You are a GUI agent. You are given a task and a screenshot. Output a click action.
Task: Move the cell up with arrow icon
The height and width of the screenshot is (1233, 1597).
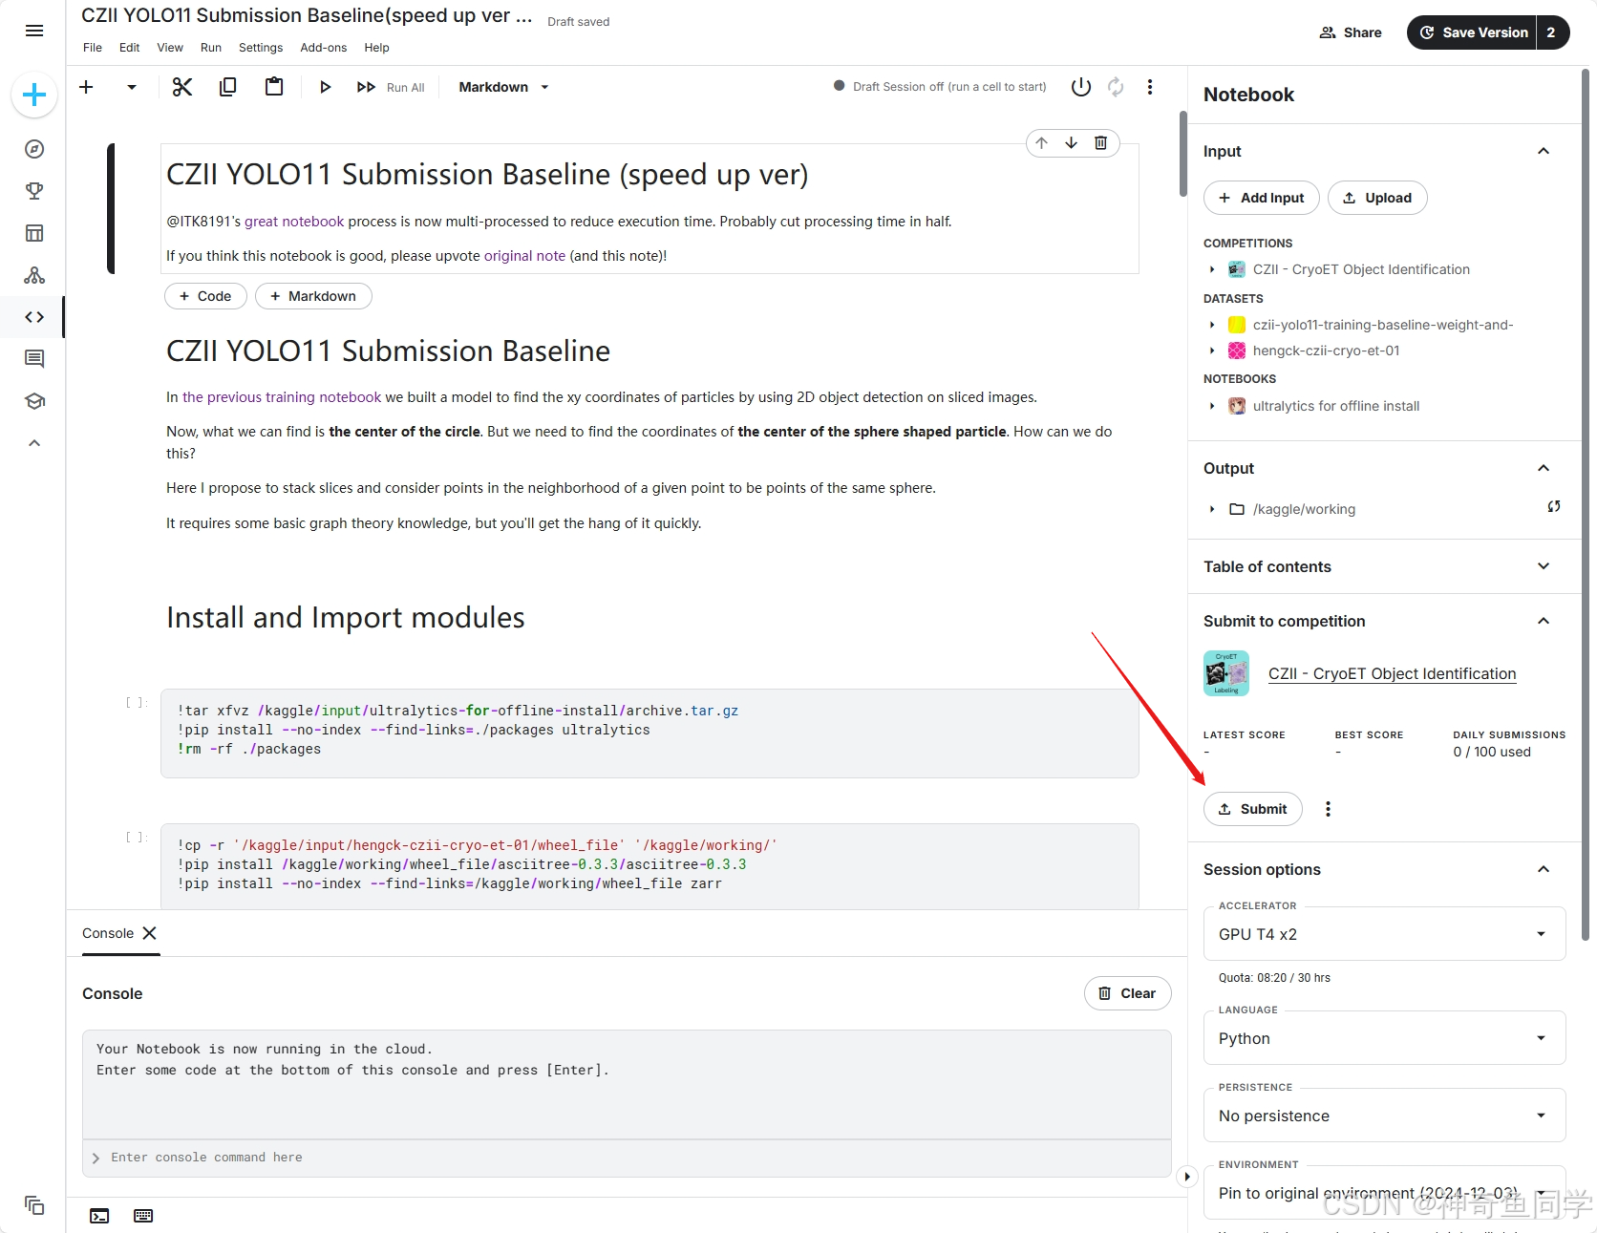coord(1042,142)
